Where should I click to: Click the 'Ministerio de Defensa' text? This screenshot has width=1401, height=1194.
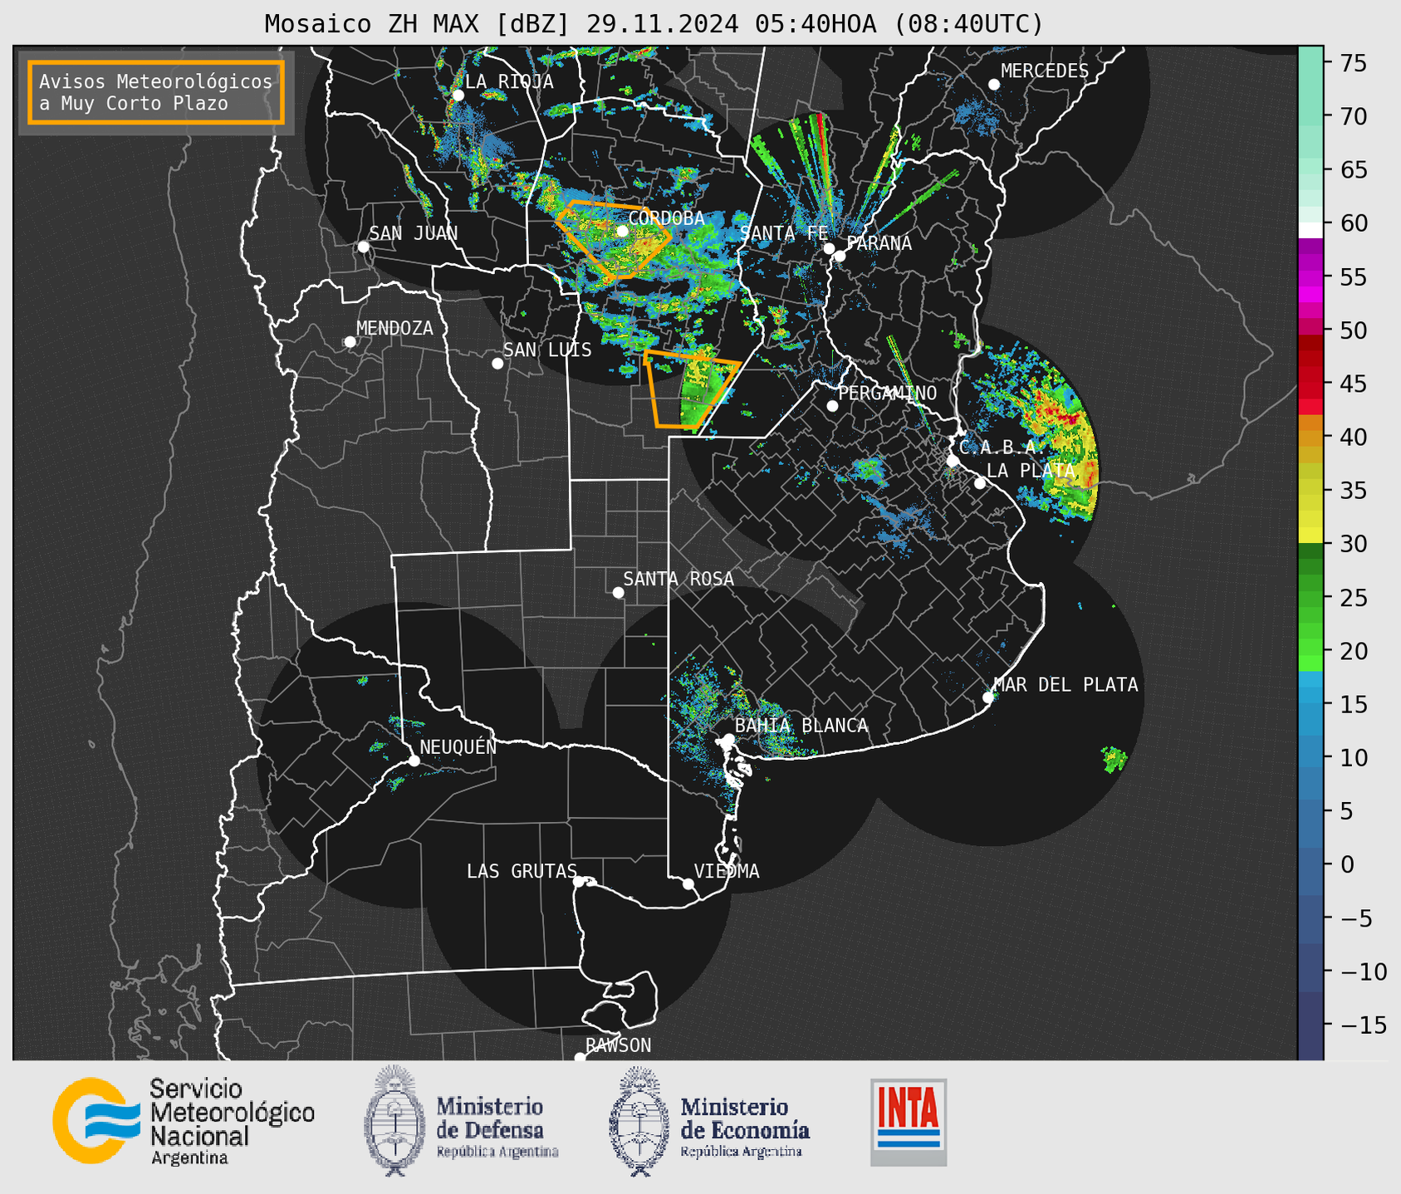pos(490,1118)
